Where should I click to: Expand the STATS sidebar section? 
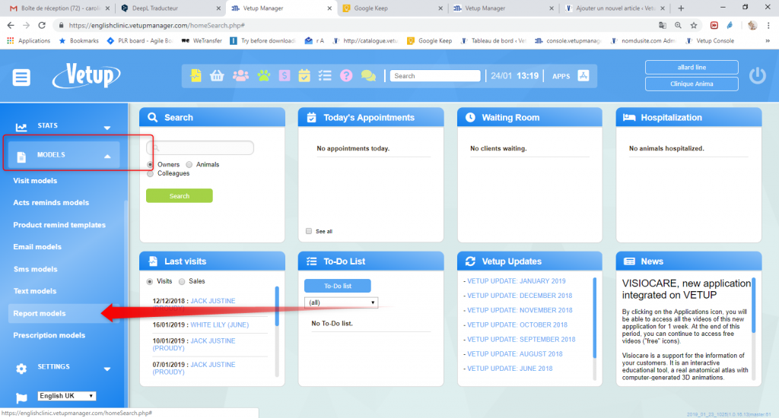click(x=107, y=128)
